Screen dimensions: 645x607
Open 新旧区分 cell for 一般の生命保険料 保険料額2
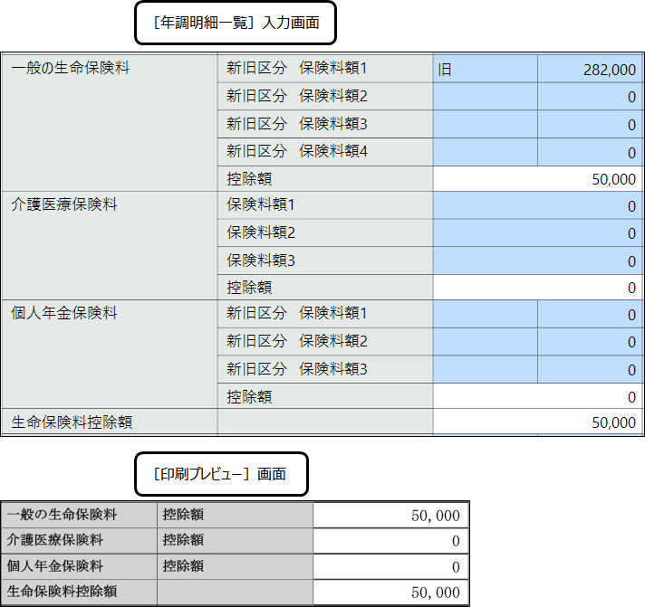(485, 96)
